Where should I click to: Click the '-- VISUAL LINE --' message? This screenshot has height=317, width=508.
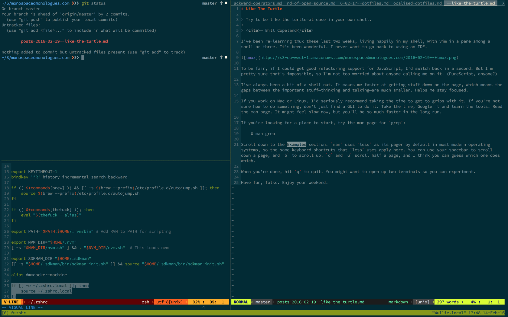pos(22,308)
